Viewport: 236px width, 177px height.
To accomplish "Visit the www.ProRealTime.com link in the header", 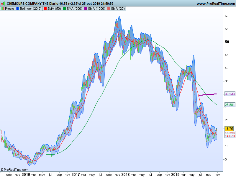I will point(216,4).
